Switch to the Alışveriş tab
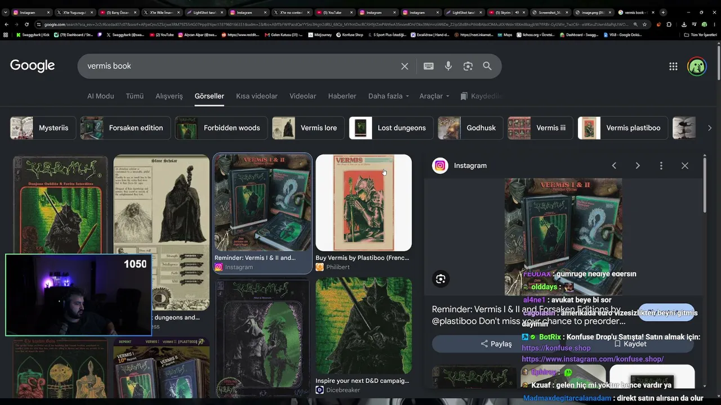Image resolution: width=721 pixels, height=405 pixels. 169,96
